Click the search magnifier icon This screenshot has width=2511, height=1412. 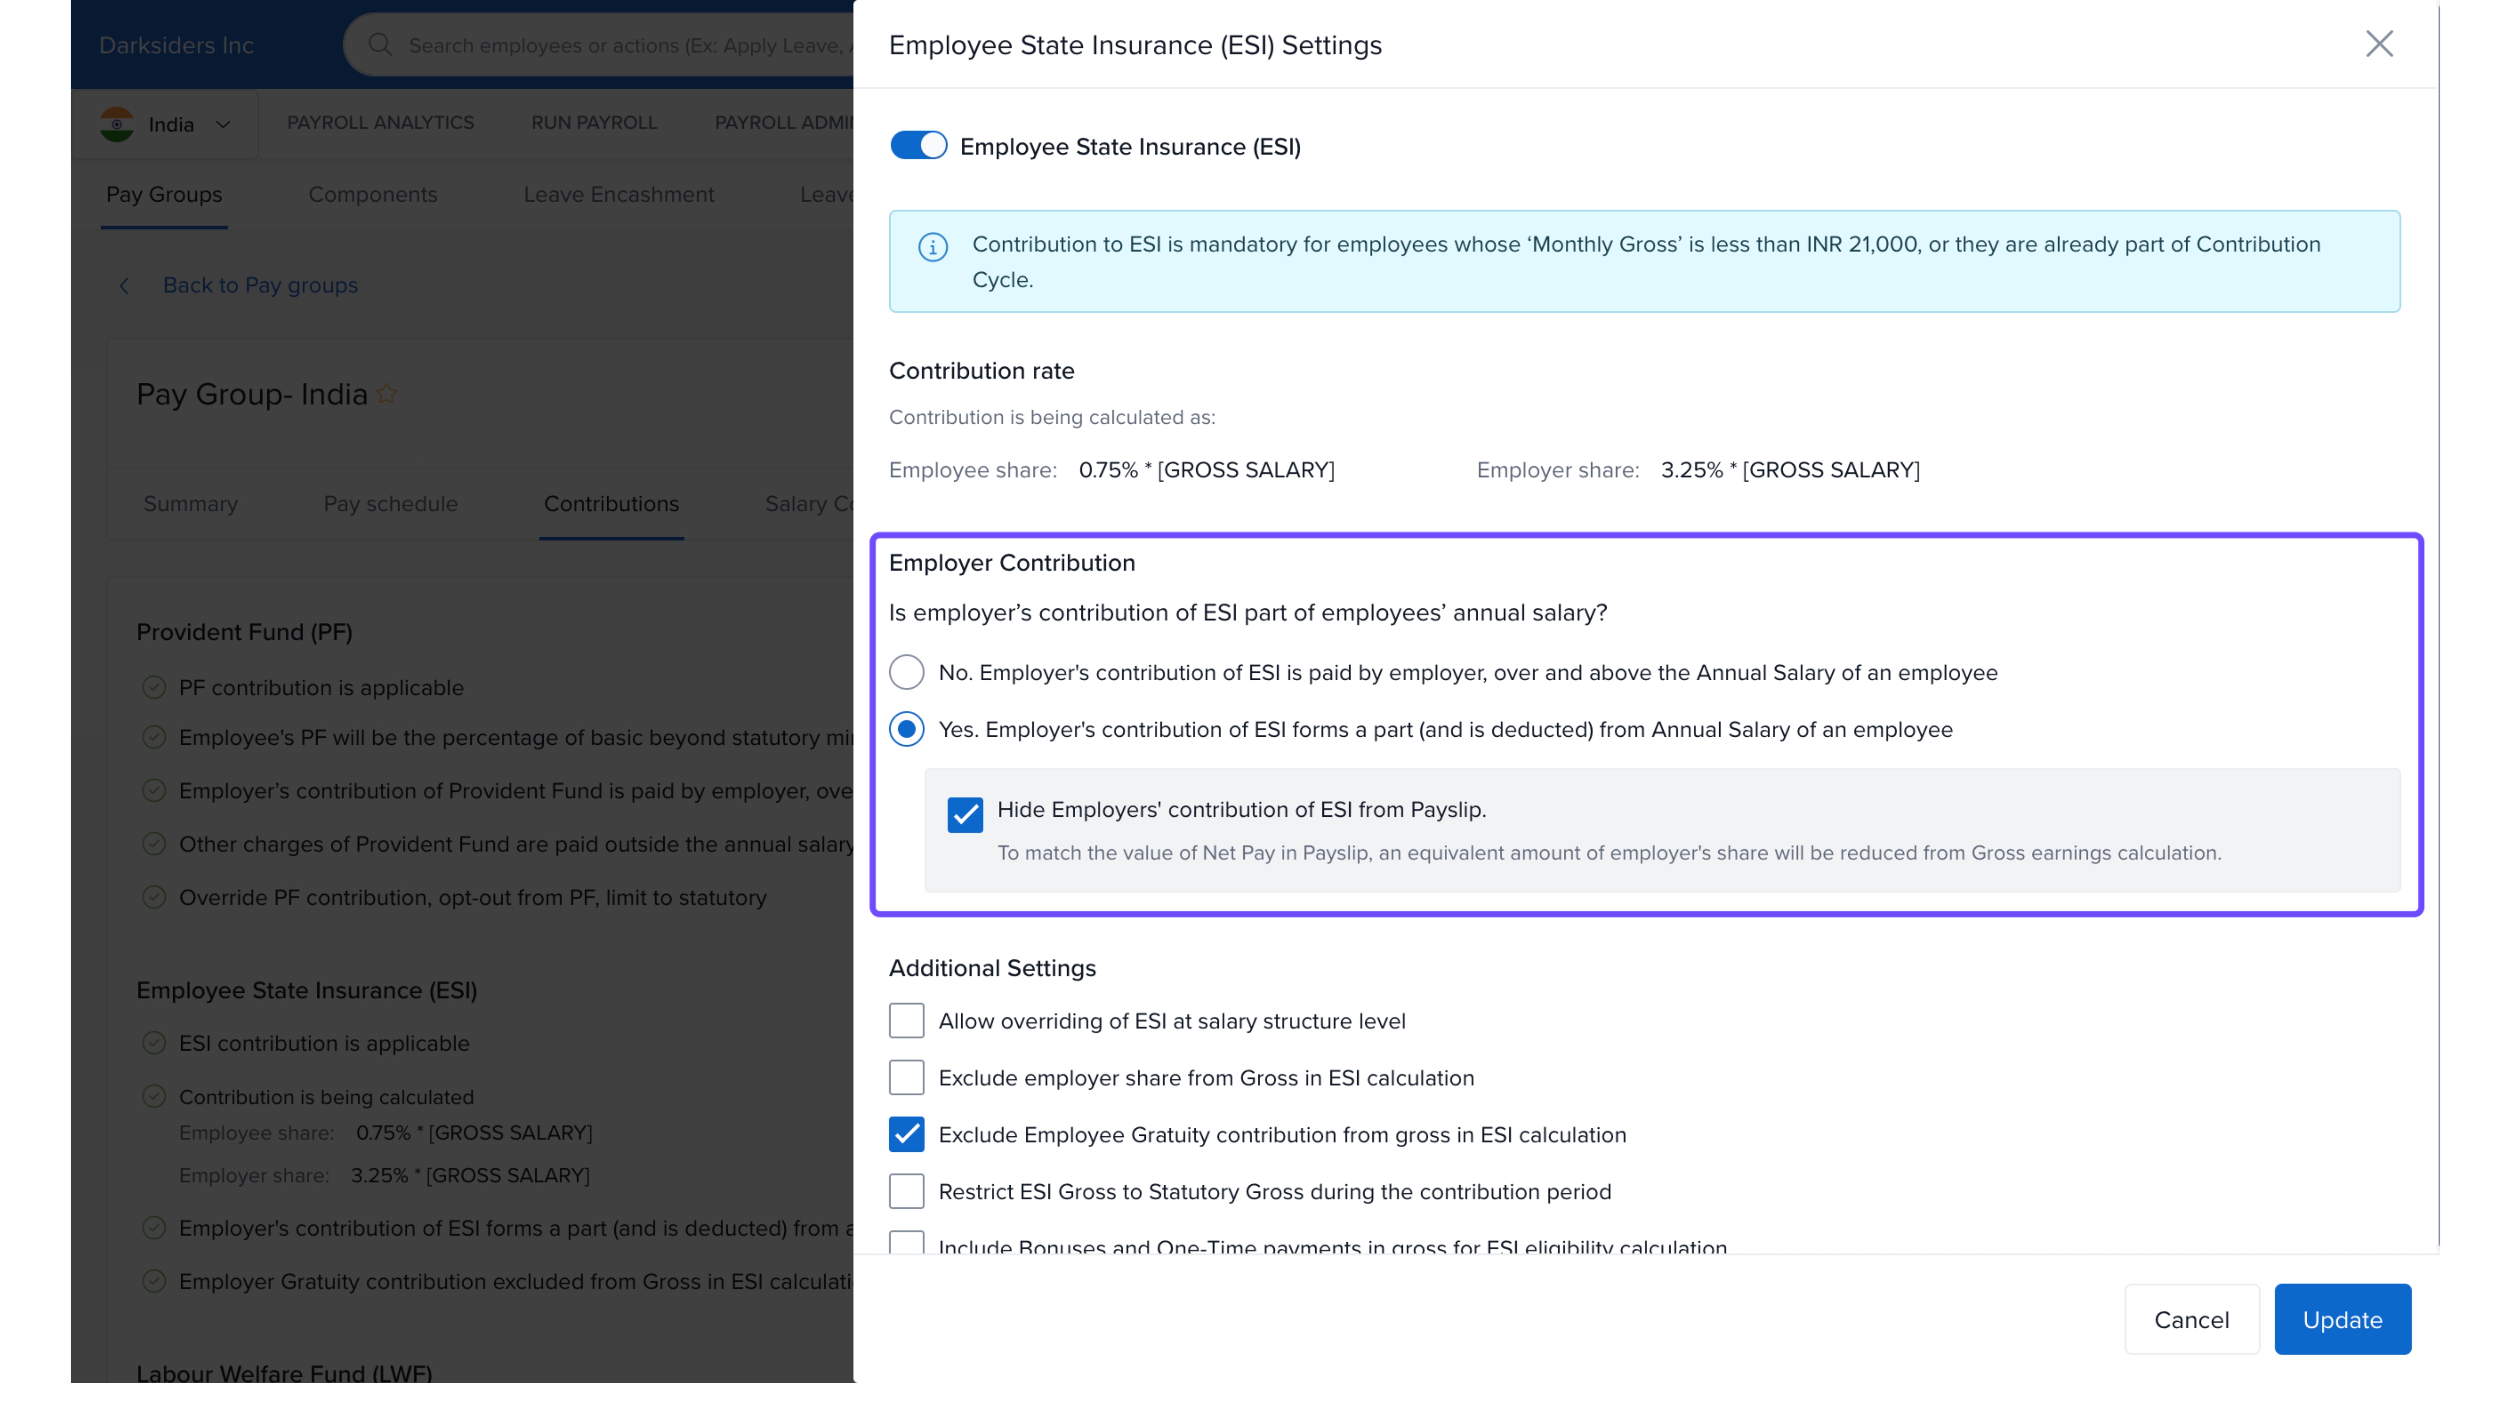point(380,45)
